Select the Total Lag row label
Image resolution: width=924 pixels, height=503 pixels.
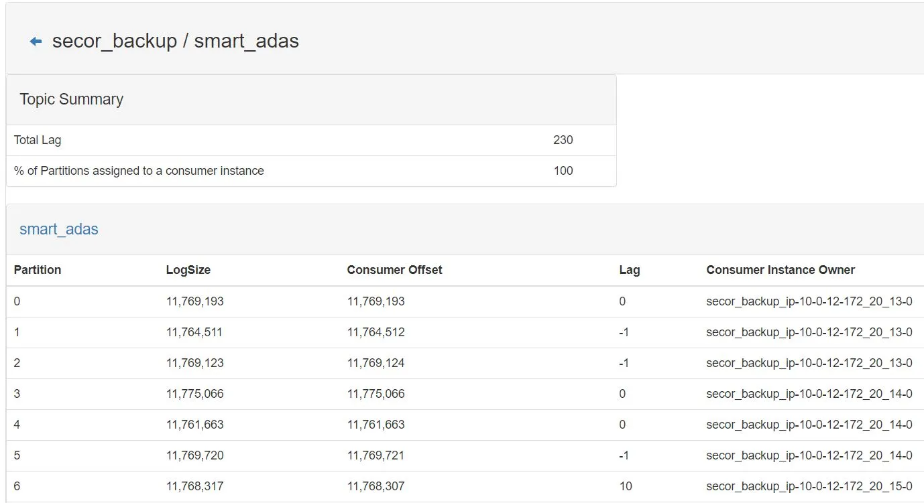[38, 140]
